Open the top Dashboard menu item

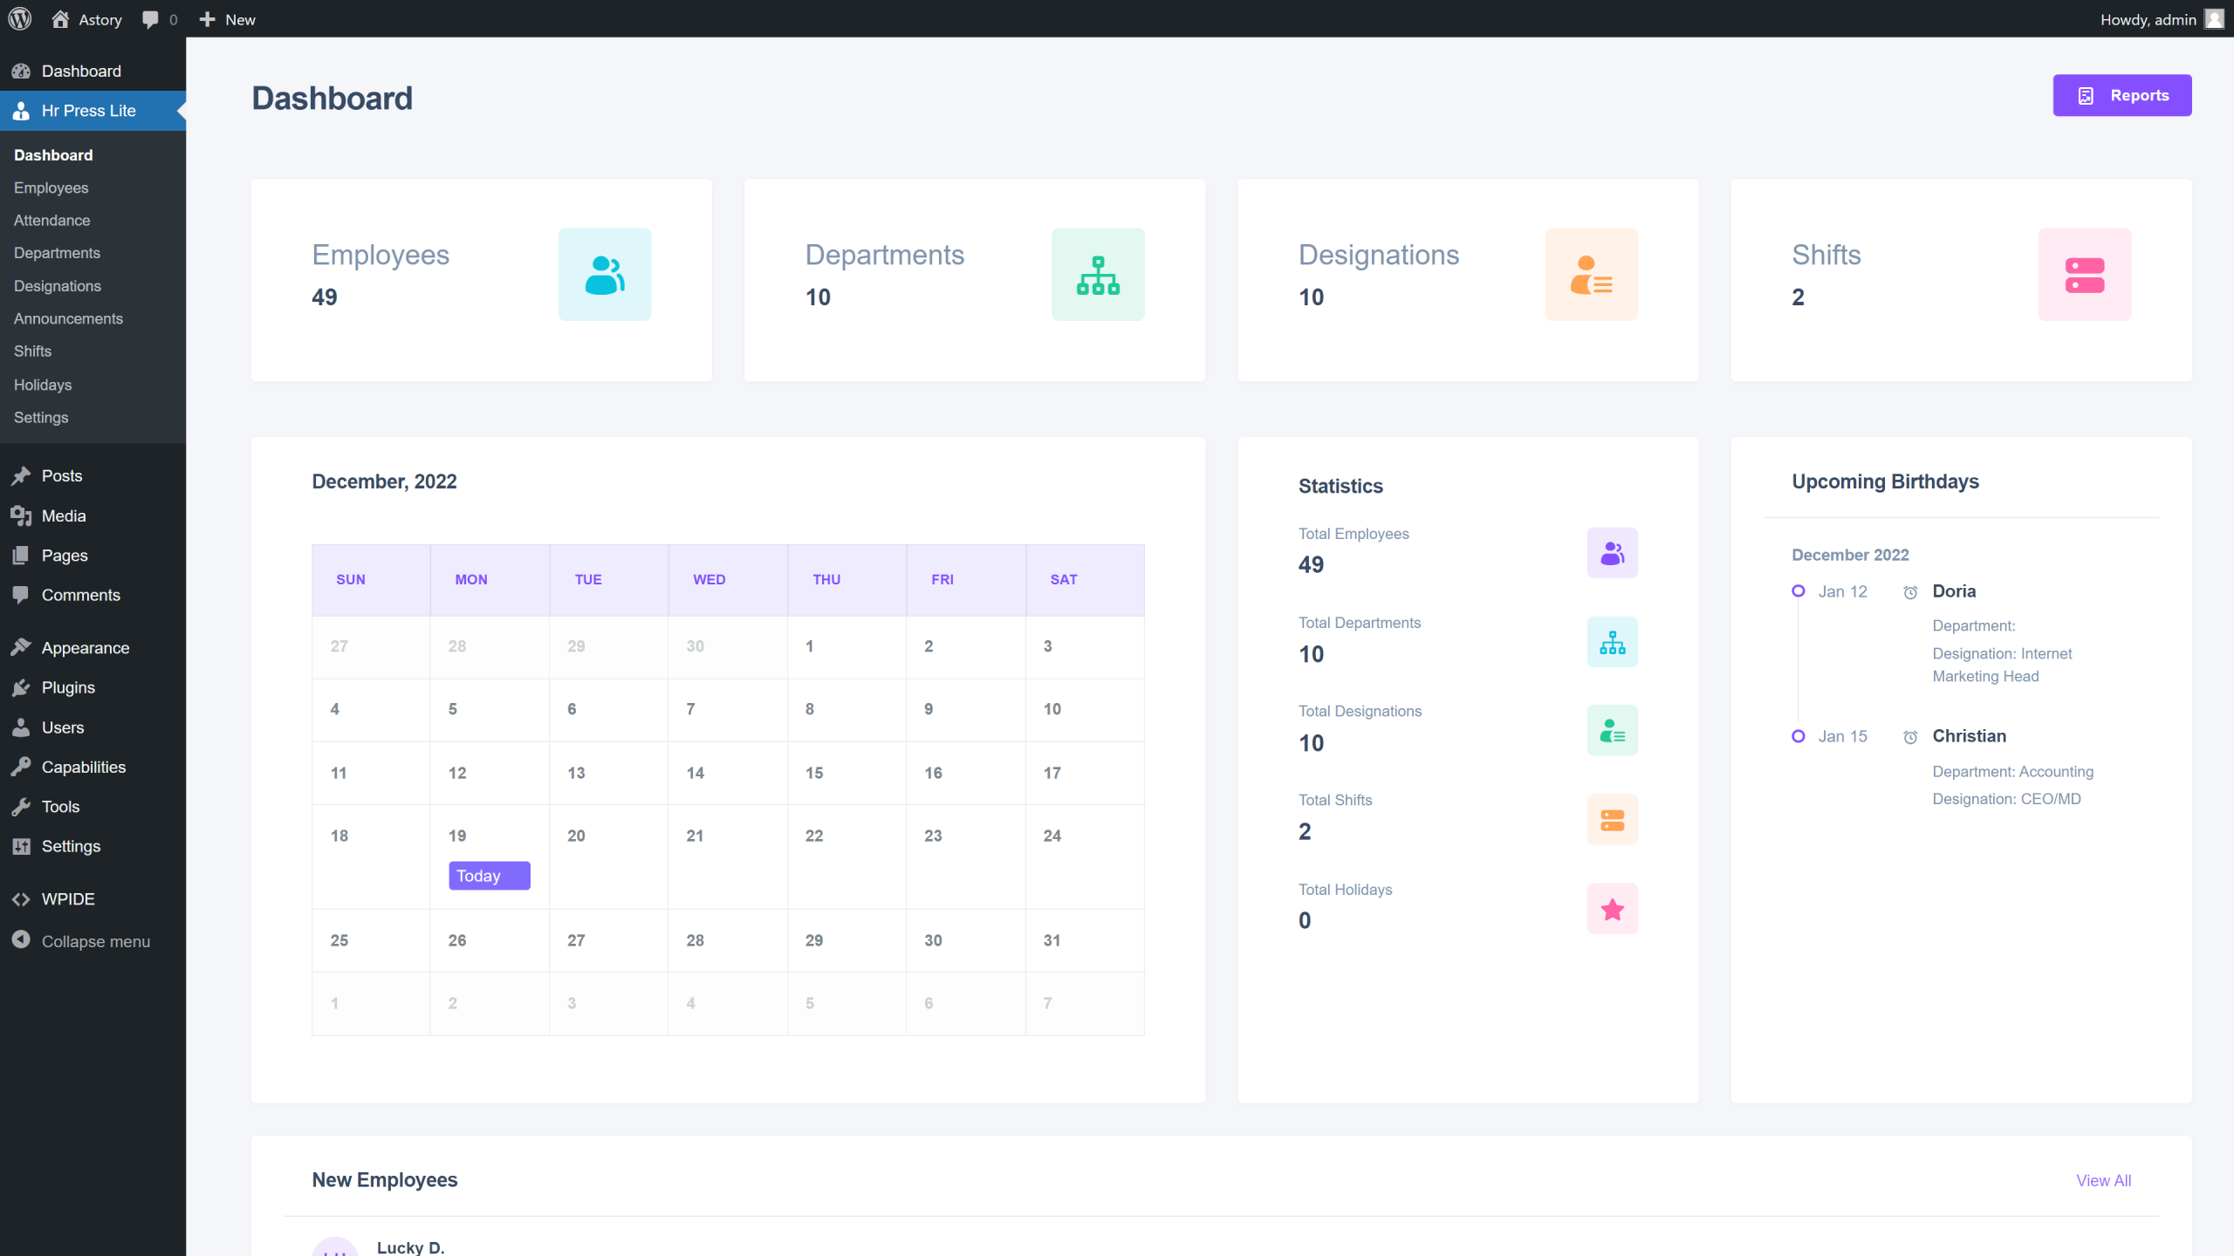[x=93, y=71]
